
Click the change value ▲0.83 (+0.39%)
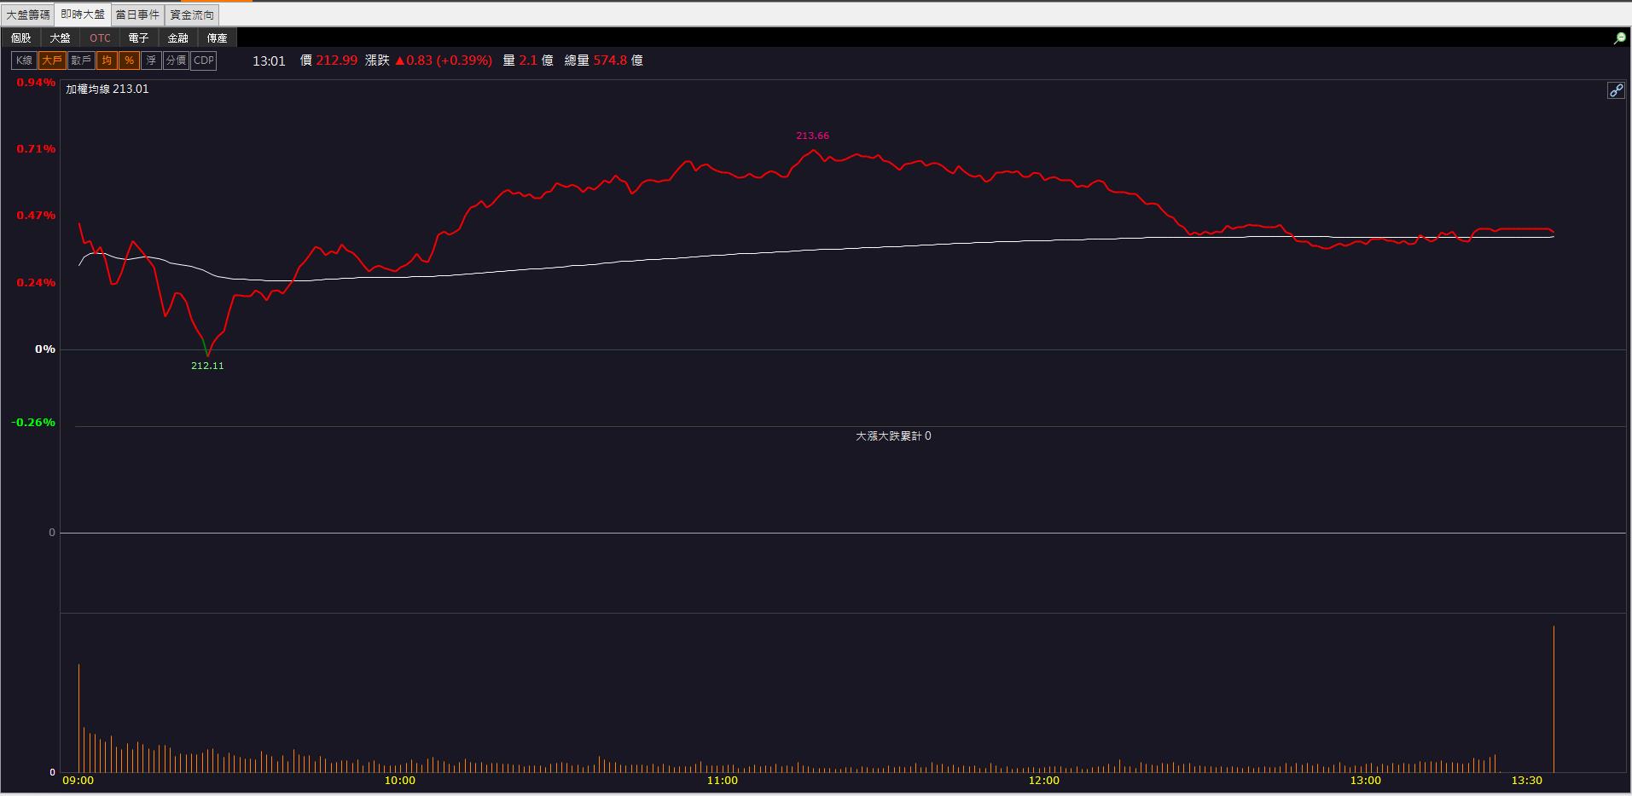coord(443,61)
